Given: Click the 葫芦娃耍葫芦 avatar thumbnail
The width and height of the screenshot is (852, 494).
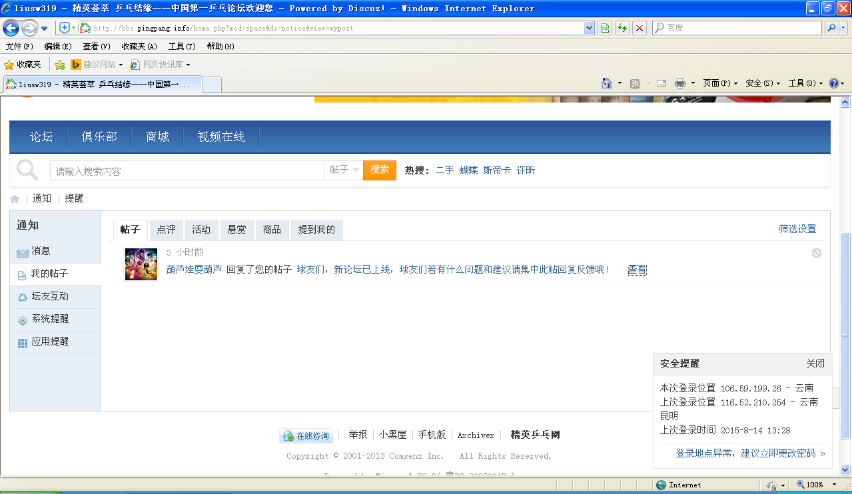Looking at the screenshot, I should point(141,265).
